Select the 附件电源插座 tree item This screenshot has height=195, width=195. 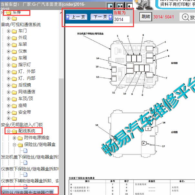[x=37, y=138]
